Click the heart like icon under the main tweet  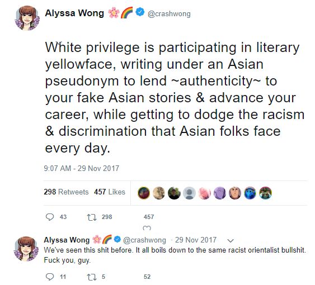coord(147,228)
